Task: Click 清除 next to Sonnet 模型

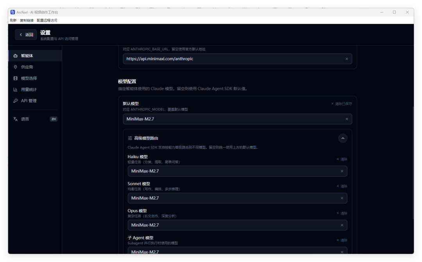Action: tap(342, 186)
